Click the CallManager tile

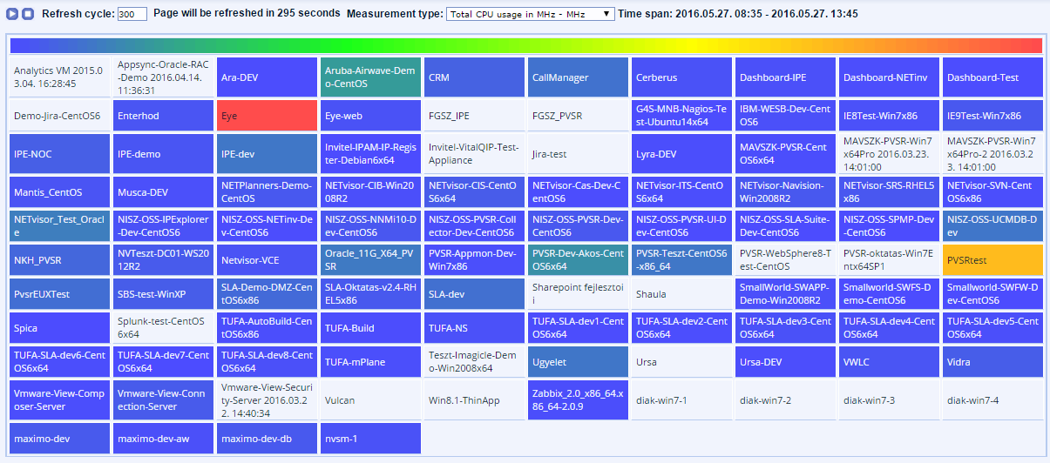pos(577,77)
